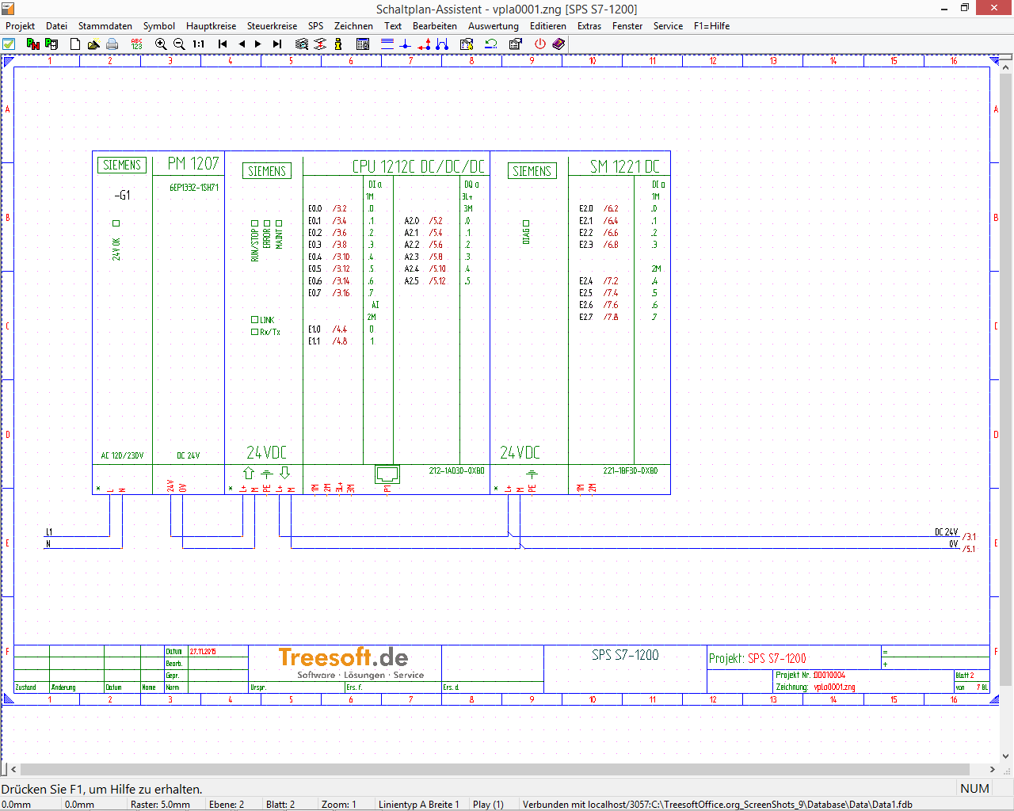
Task: Click the zoom in magnifier icon
Action: coord(161,44)
